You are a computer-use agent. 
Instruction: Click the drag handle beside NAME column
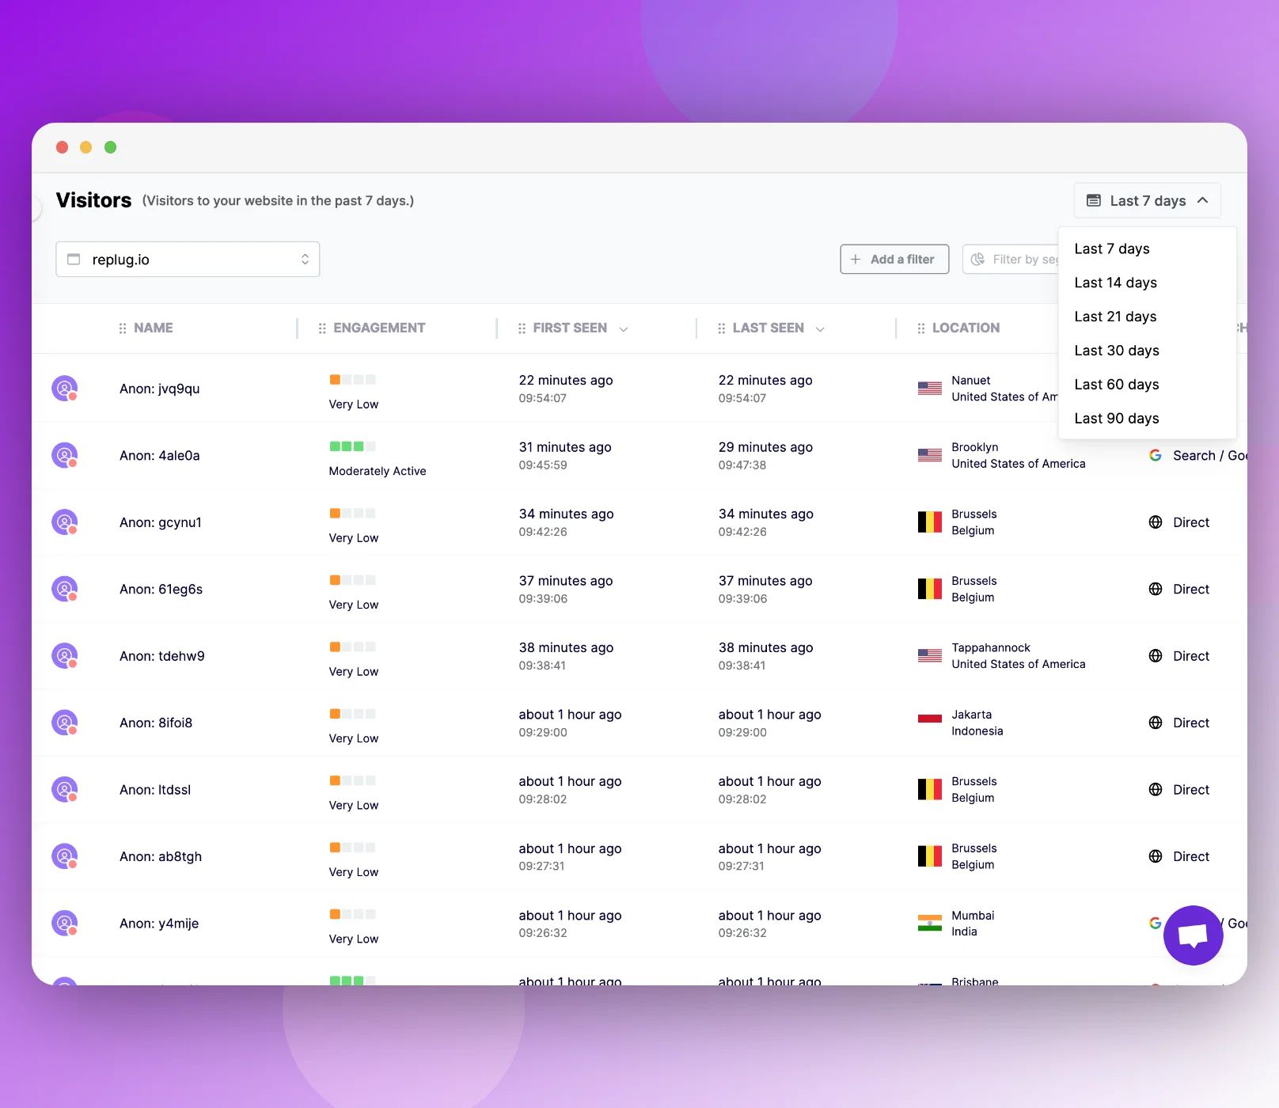point(123,328)
